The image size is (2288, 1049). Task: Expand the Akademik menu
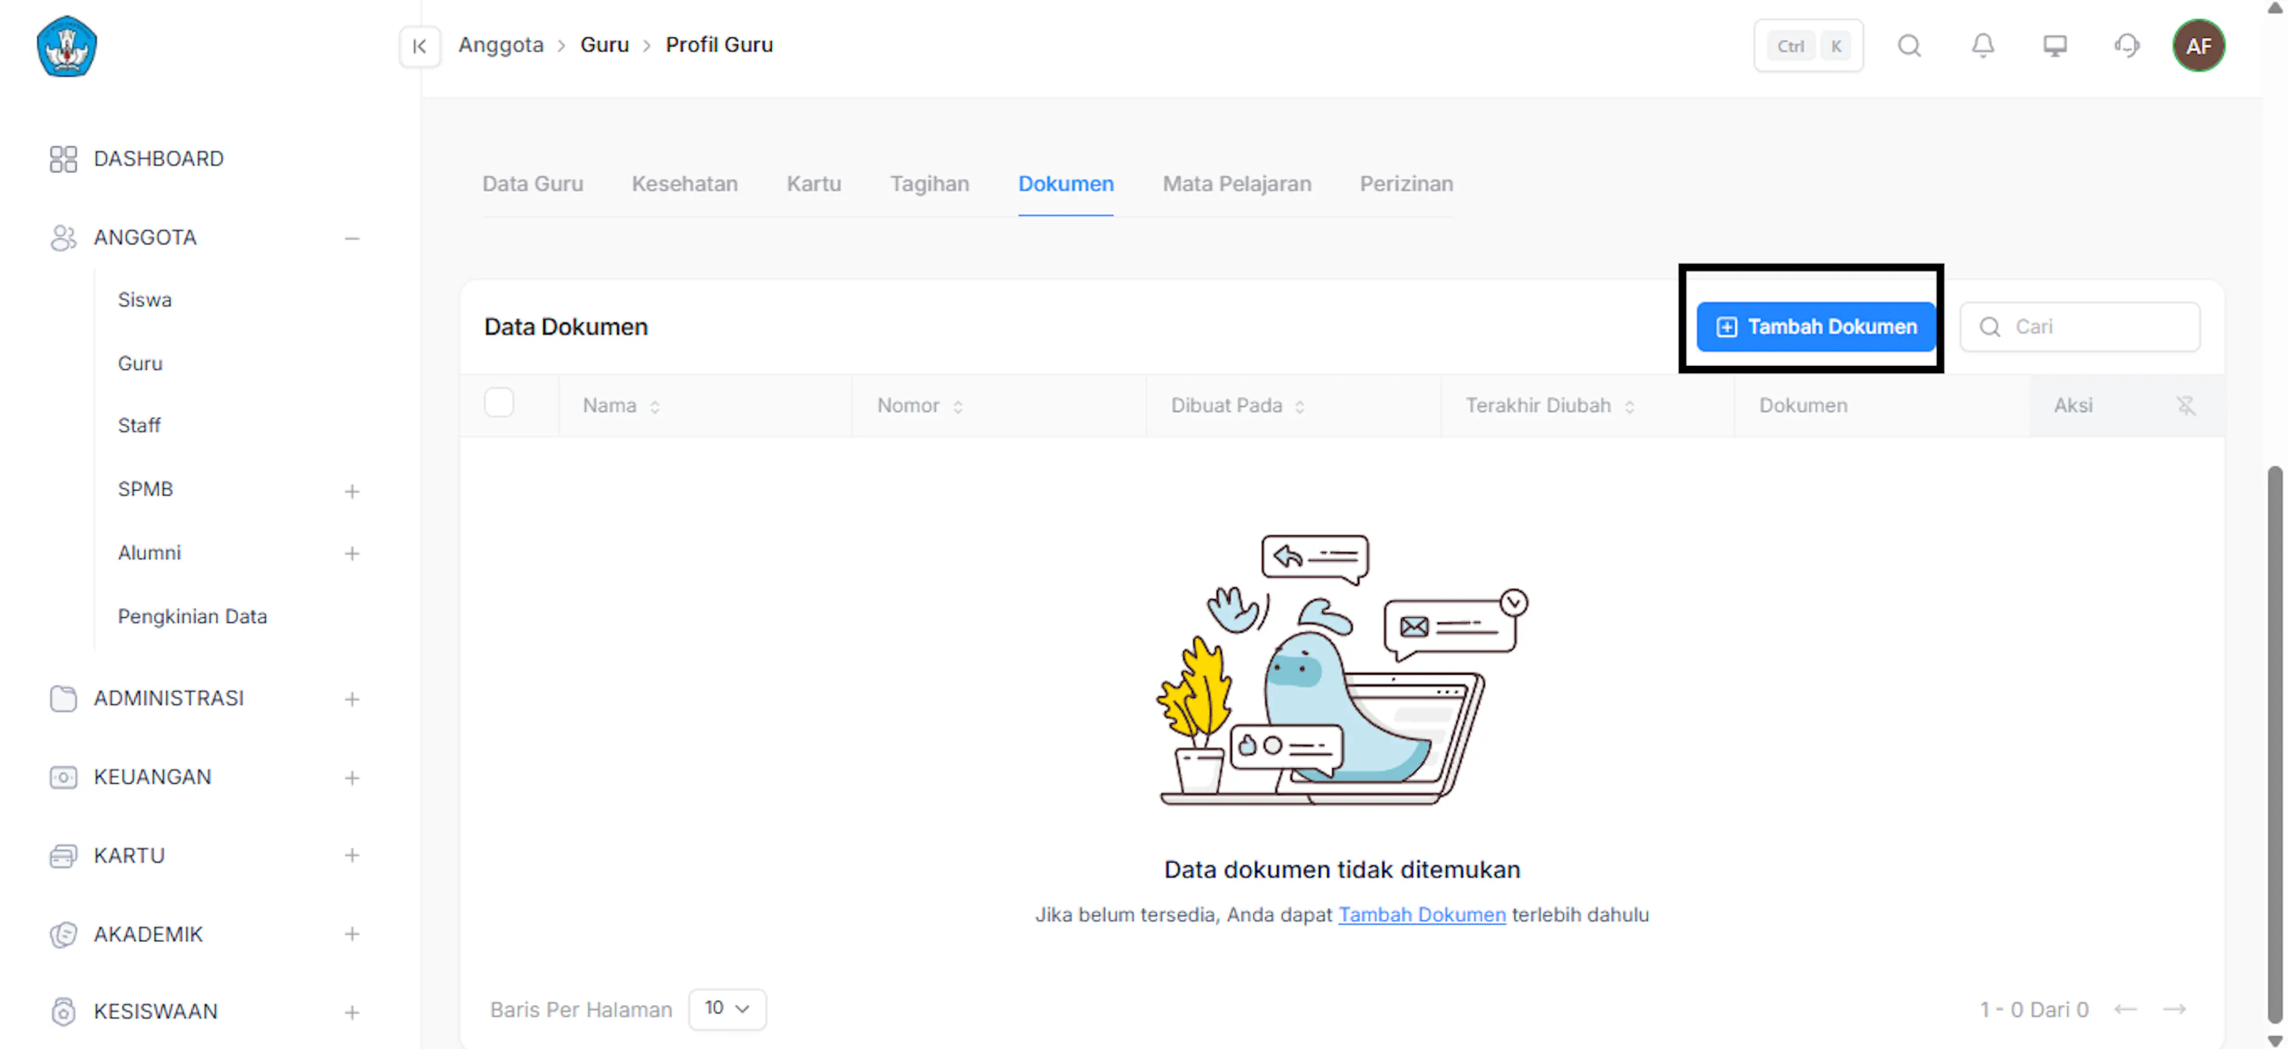click(352, 935)
